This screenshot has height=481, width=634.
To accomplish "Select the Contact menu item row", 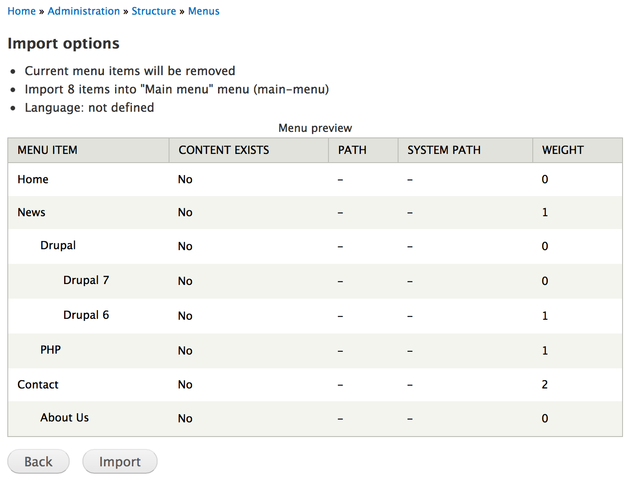I will point(38,384).
